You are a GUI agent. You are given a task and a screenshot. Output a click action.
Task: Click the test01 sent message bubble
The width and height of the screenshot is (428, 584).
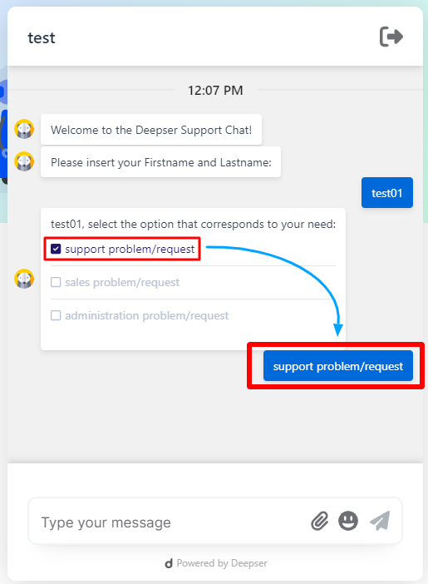387,192
